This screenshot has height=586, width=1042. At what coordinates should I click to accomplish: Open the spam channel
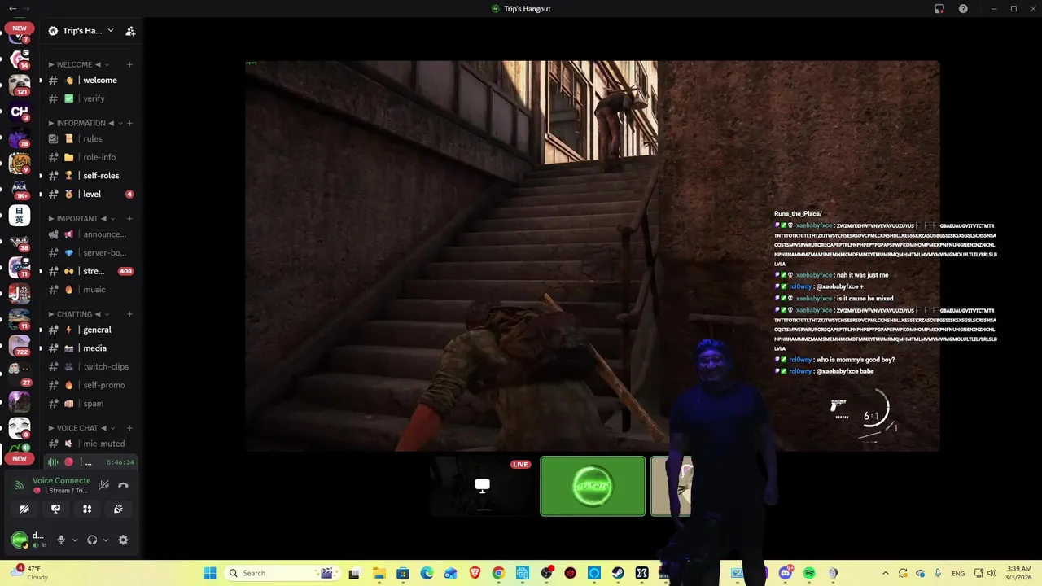(x=91, y=403)
